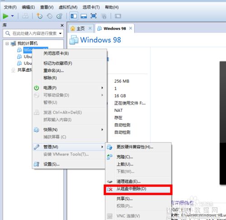Viewport: 226px width, 220px height.
Task: Click the revert to snapshot icon
Action: coord(50,16)
